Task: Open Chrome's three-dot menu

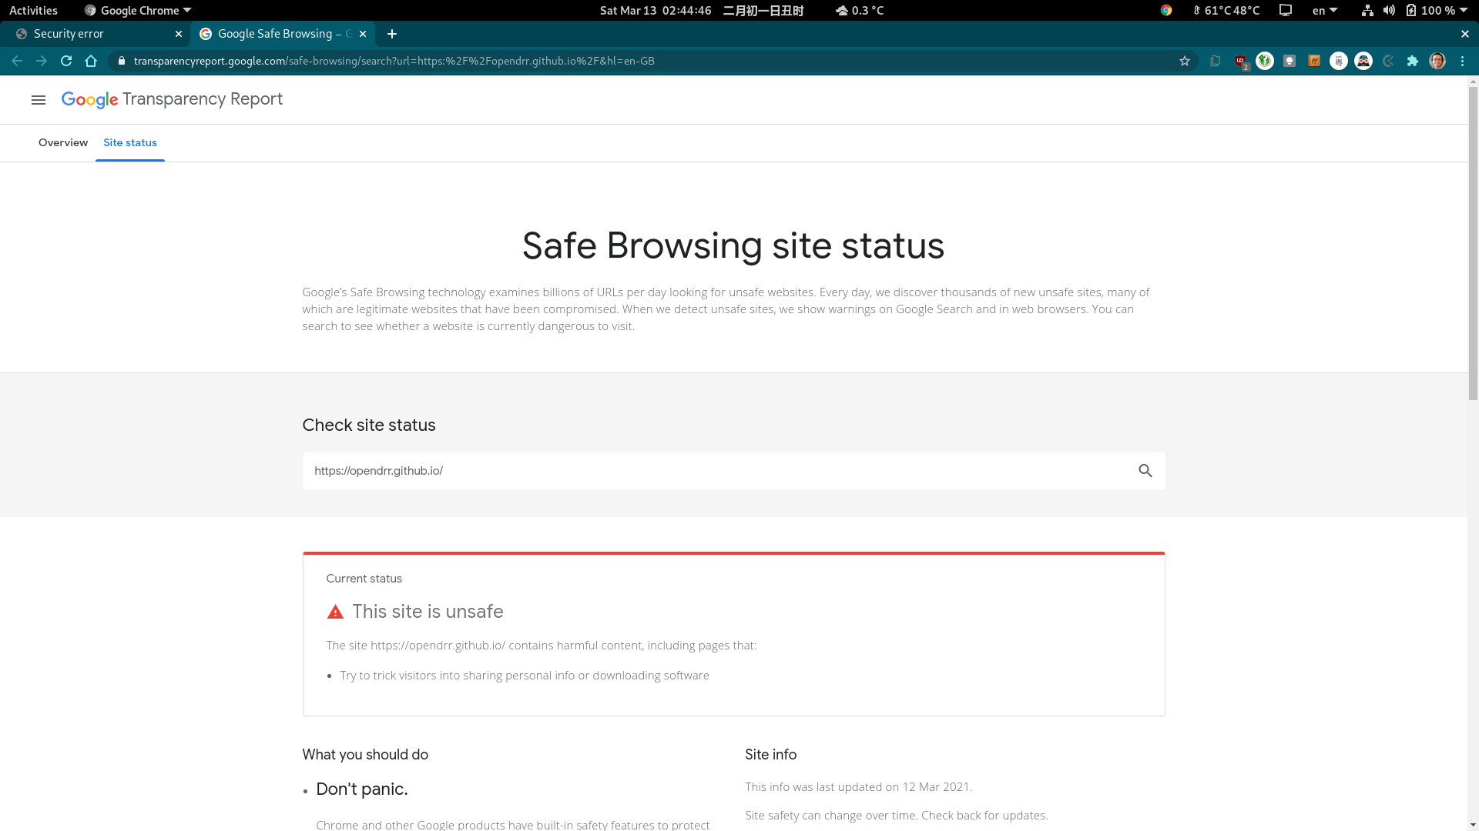Action: tap(1462, 61)
